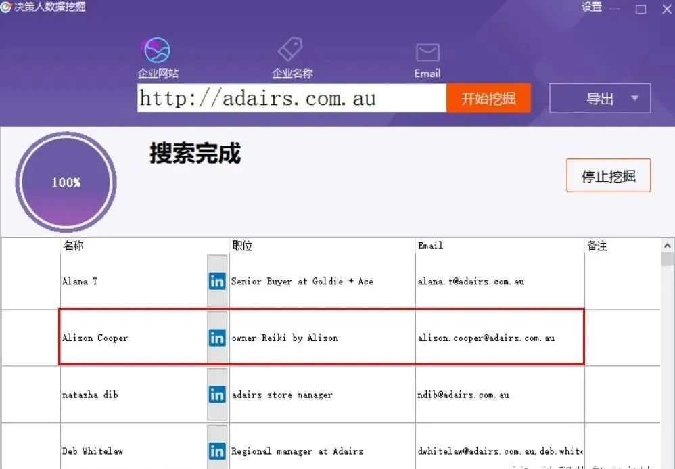Switch to 企业网站 tab label

coord(158,73)
